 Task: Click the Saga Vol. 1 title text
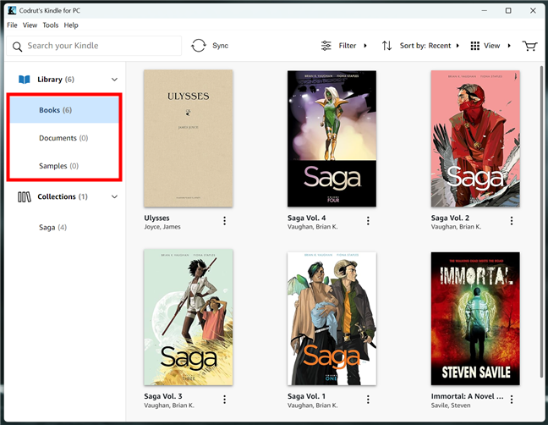point(306,396)
